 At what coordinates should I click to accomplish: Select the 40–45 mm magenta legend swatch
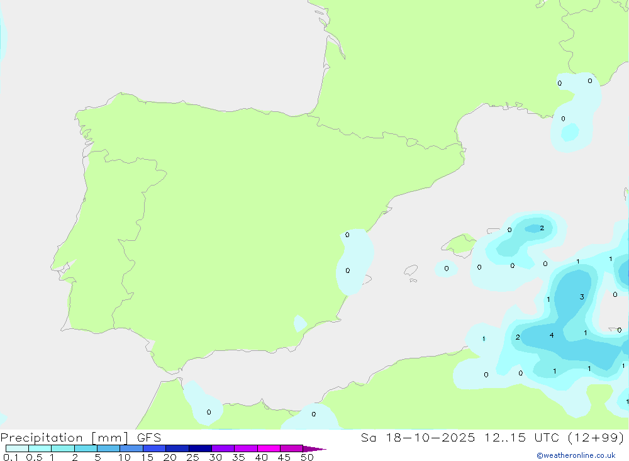click(269, 448)
